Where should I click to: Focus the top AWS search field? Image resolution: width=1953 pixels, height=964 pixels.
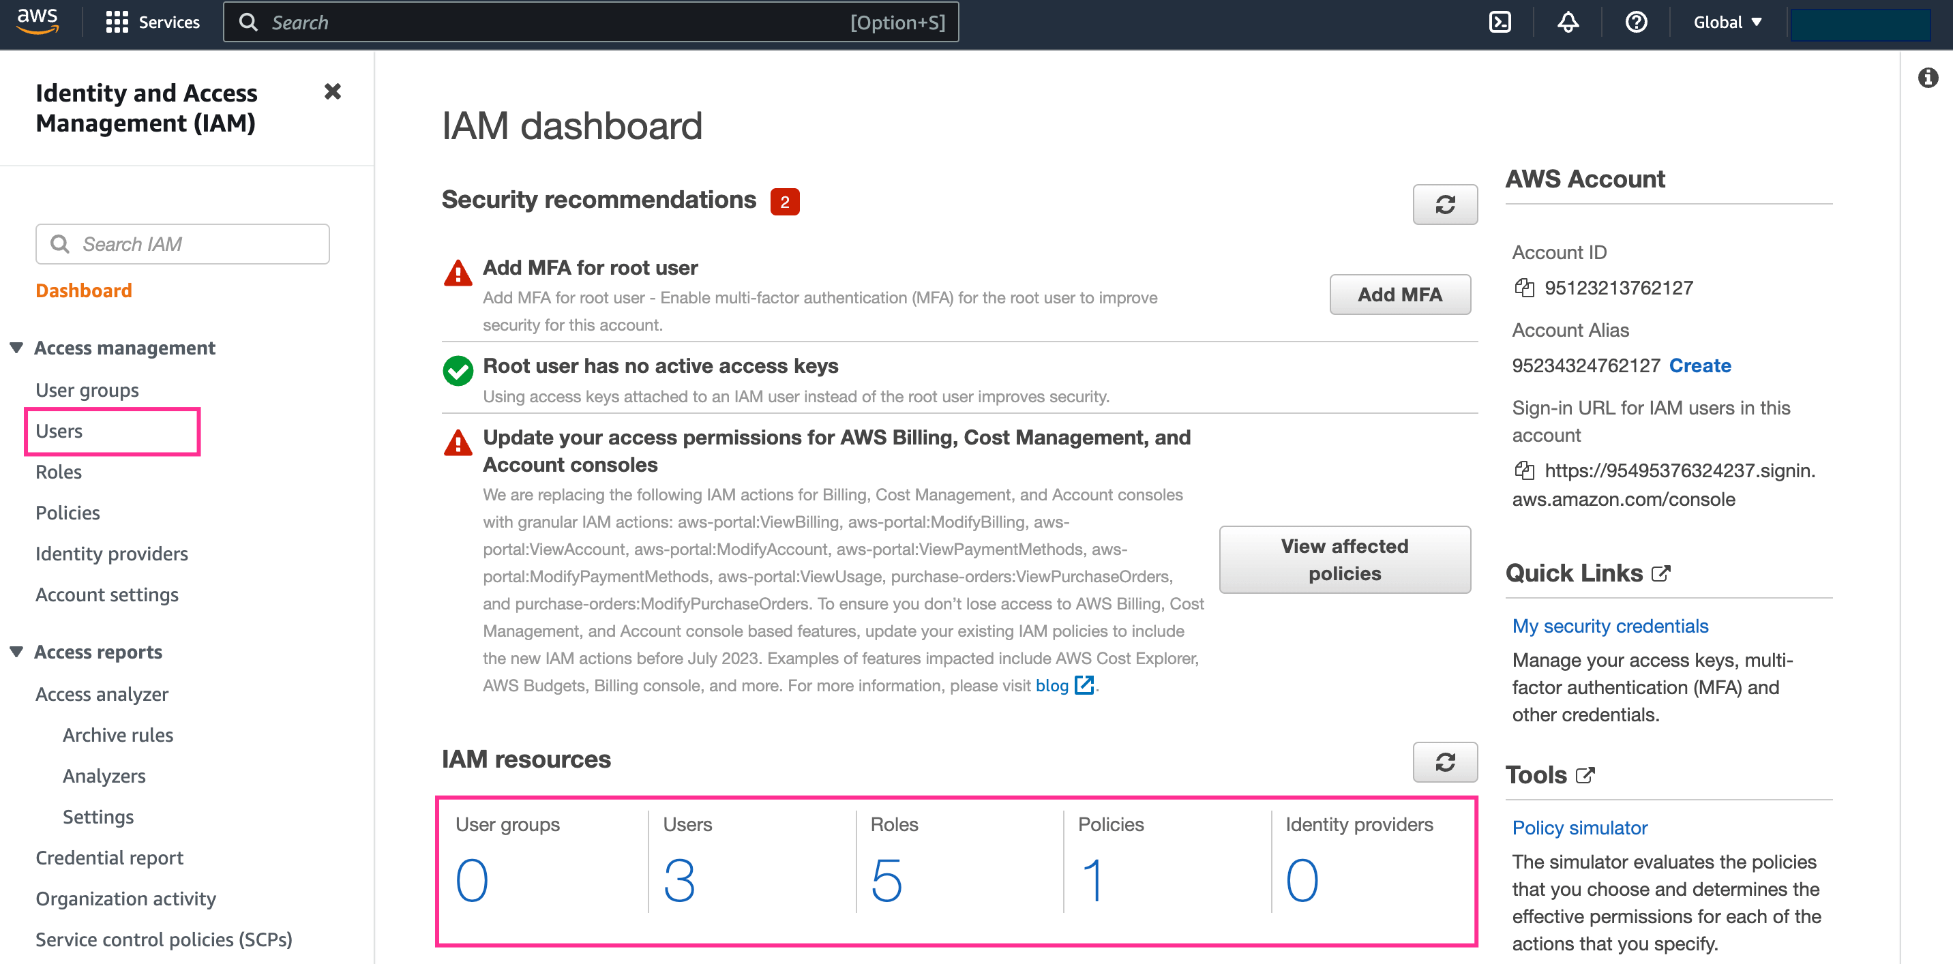591,22
